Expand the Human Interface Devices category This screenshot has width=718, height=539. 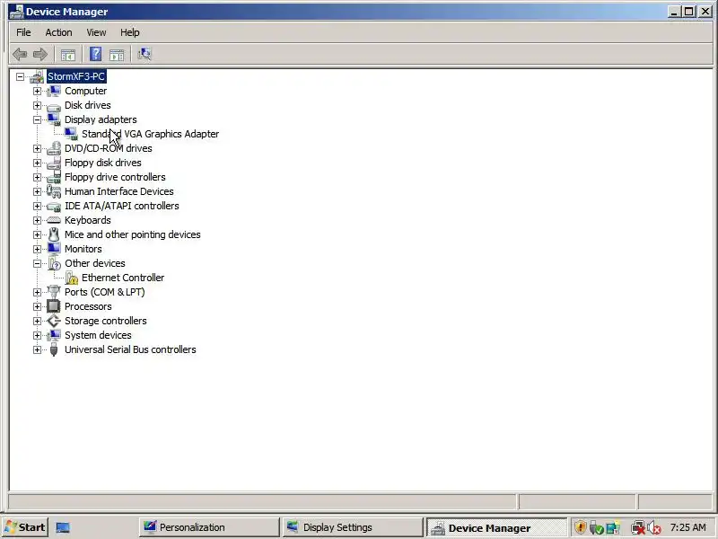pyautogui.click(x=37, y=191)
